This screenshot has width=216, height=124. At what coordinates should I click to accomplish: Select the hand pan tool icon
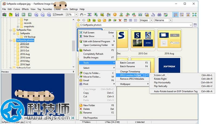[x=82, y=15]
